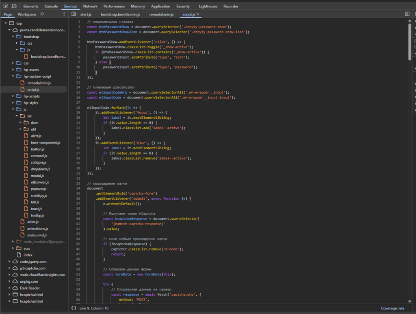Toggle the debugger sidebar icon at right
Viewport: 416px width, 314px height.
pyautogui.click(x=407, y=14)
